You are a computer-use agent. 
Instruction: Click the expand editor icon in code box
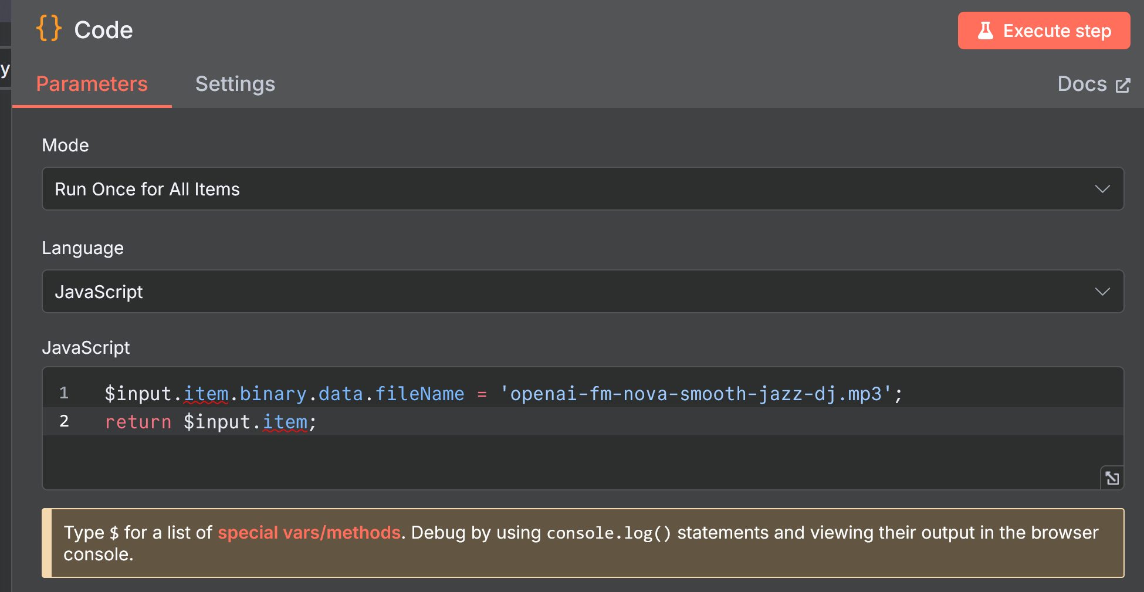click(1112, 478)
